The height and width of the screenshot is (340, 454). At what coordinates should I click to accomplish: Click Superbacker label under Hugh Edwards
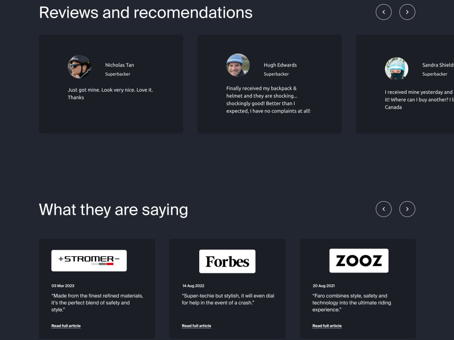[x=276, y=74]
